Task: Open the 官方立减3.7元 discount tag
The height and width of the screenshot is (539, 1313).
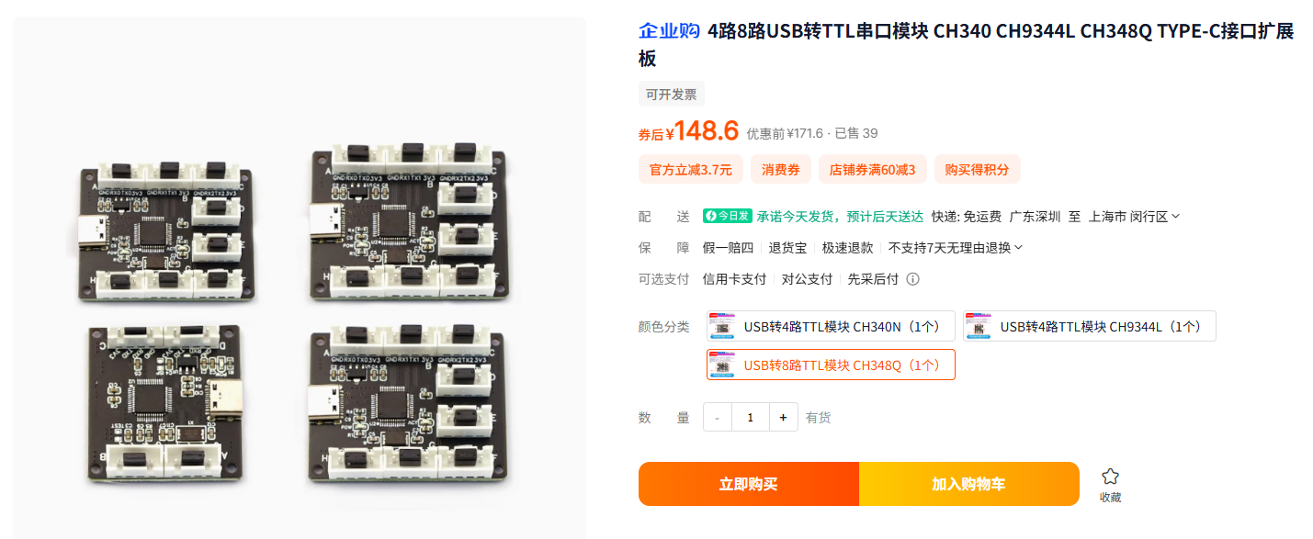Action: click(690, 170)
